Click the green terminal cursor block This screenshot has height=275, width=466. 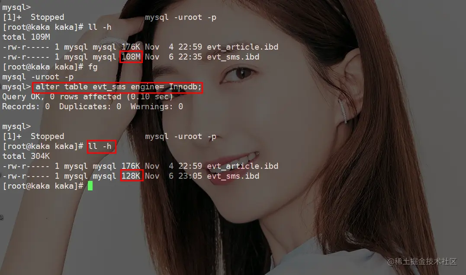(90, 186)
